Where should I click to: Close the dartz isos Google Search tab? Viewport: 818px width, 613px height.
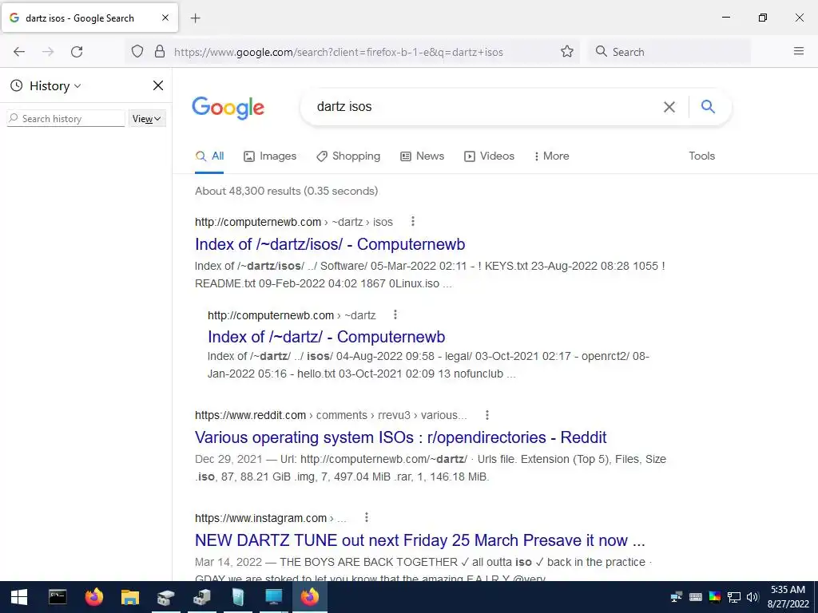[165, 18]
